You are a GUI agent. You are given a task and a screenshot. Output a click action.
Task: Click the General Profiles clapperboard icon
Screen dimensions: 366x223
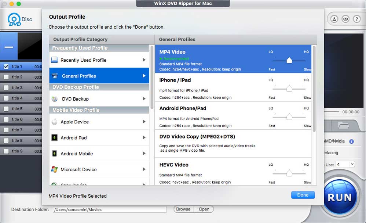pyautogui.click(x=55, y=76)
